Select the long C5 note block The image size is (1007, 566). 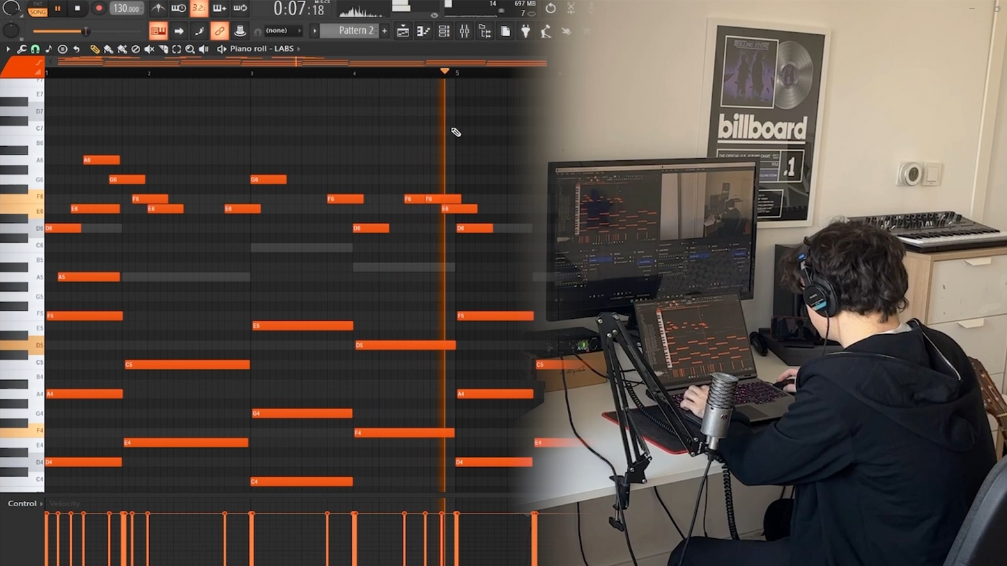click(187, 364)
